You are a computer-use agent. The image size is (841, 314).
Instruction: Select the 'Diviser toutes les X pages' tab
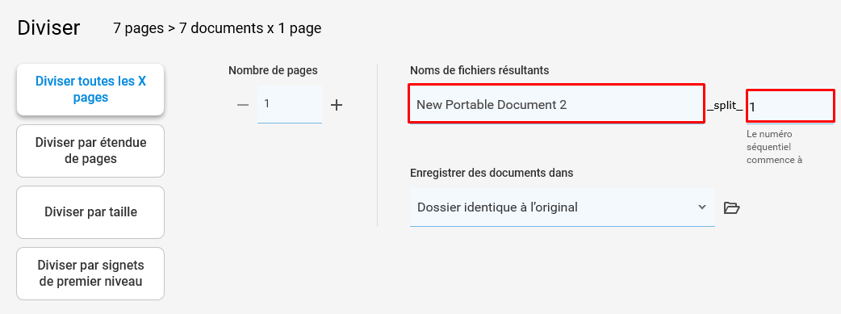tap(90, 89)
